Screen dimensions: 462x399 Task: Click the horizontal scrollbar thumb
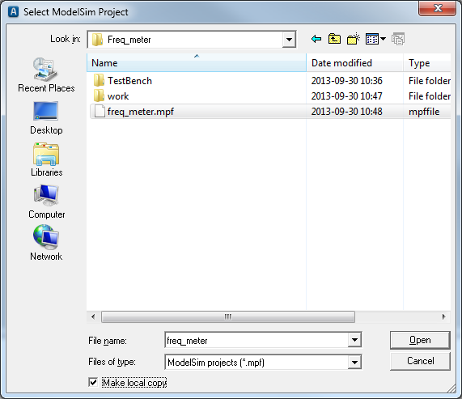coord(228,316)
